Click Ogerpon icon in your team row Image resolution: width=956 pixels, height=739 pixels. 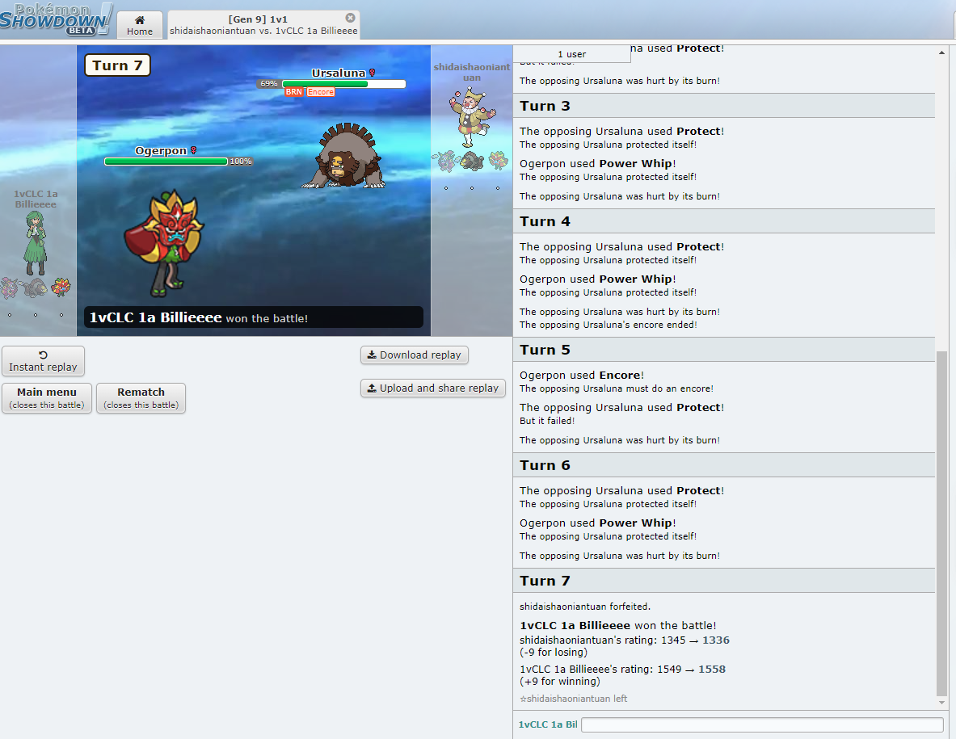click(61, 287)
